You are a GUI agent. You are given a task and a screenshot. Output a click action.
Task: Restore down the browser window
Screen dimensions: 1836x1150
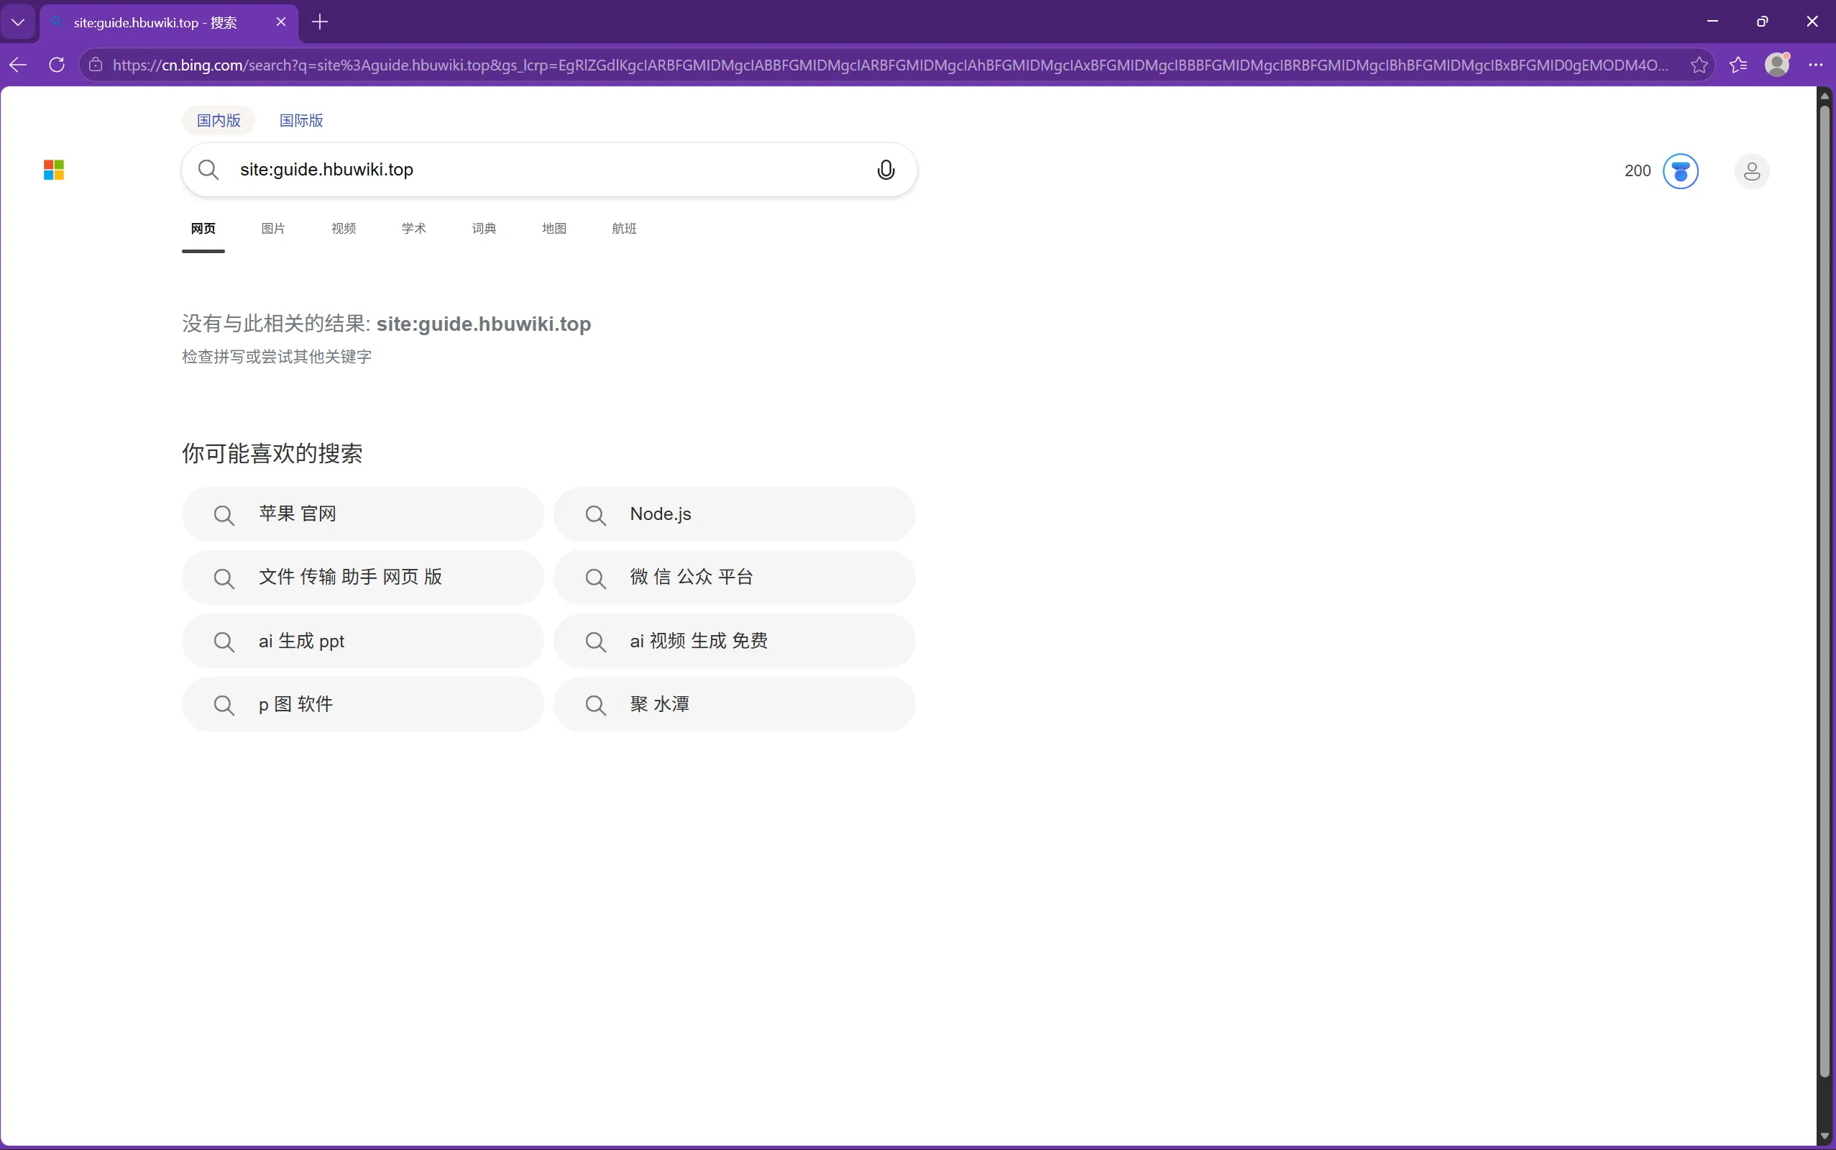click(1762, 22)
